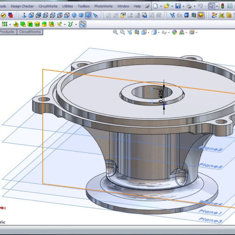235x235 pixels.
Task: Click the Save As floppy toolbar icon
Action: 144,15
